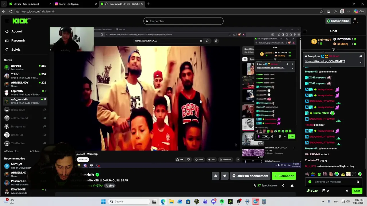
Task: Open browser Copilot Chat button
Action: [x=359, y=11]
